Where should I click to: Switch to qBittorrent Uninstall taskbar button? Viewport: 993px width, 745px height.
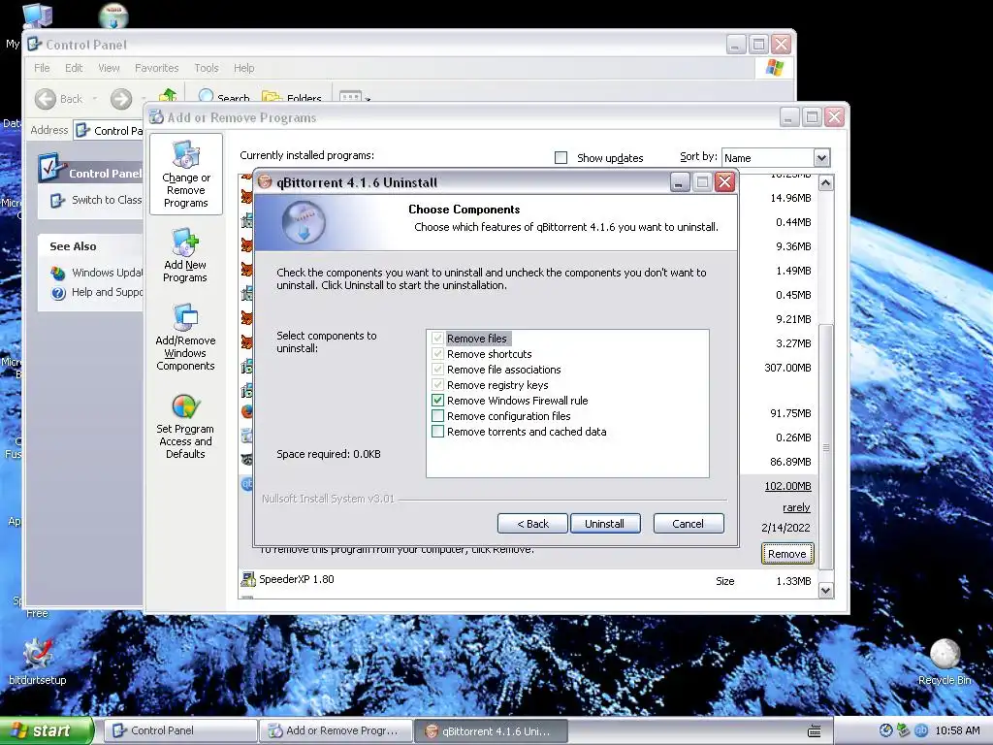(491, 730)
